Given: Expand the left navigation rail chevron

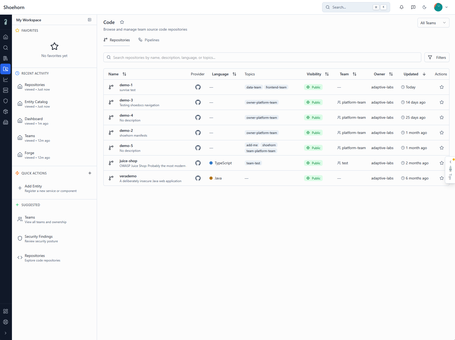Looking at the screenshot, I should pos(6,333).
